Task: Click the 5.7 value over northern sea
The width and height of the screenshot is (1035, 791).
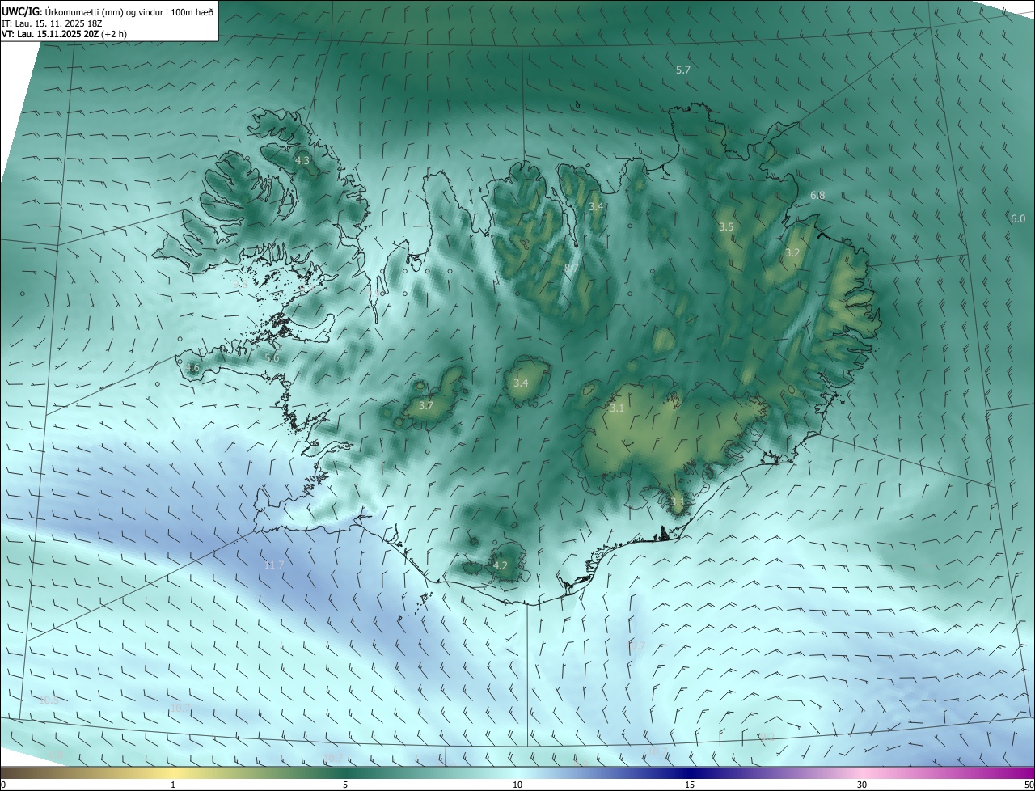Action: [682, 70]
